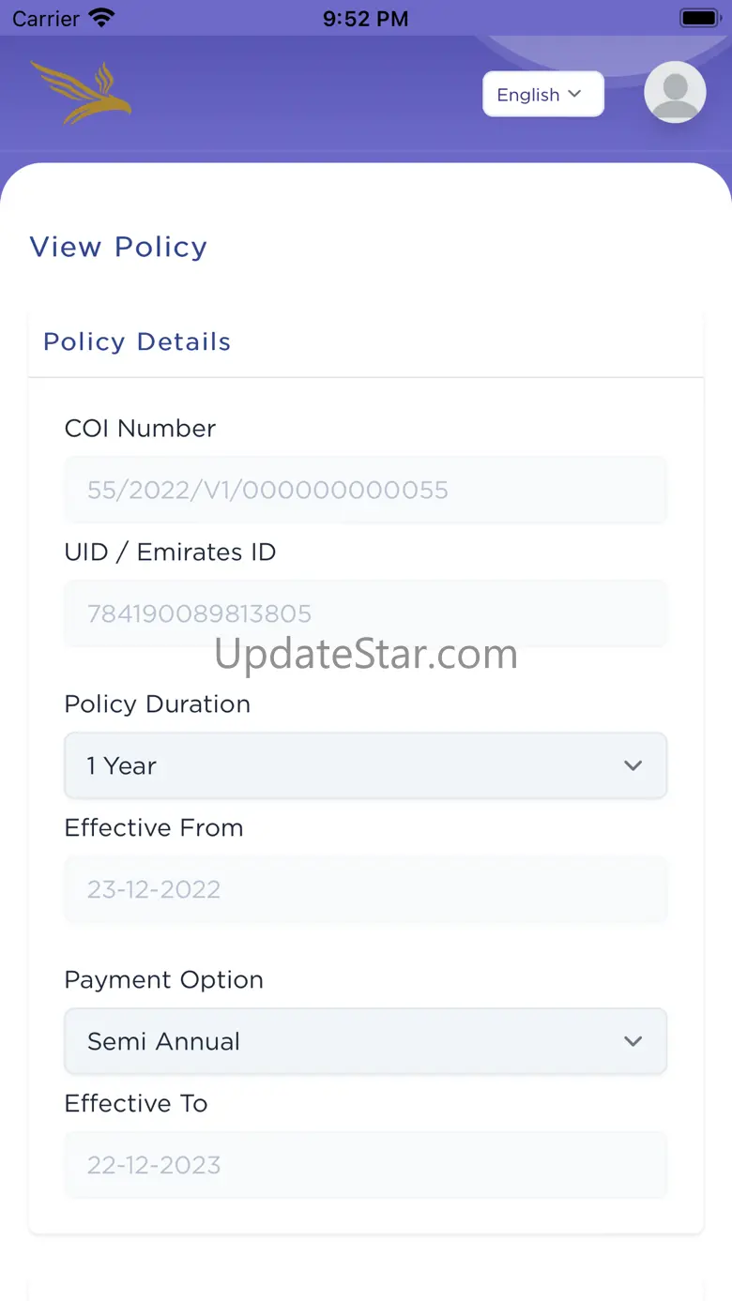Click the Effective From date field
Viewport: 732px width, 1301px height.
coord(365,889)
